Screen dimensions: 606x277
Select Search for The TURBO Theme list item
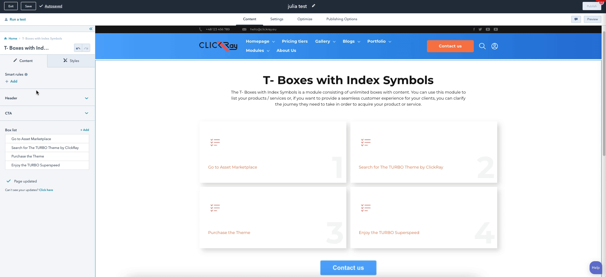pos(47,148)
